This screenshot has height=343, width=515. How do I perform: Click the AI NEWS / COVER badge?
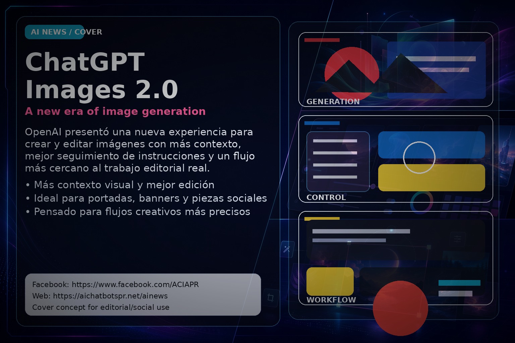[54, 32]
